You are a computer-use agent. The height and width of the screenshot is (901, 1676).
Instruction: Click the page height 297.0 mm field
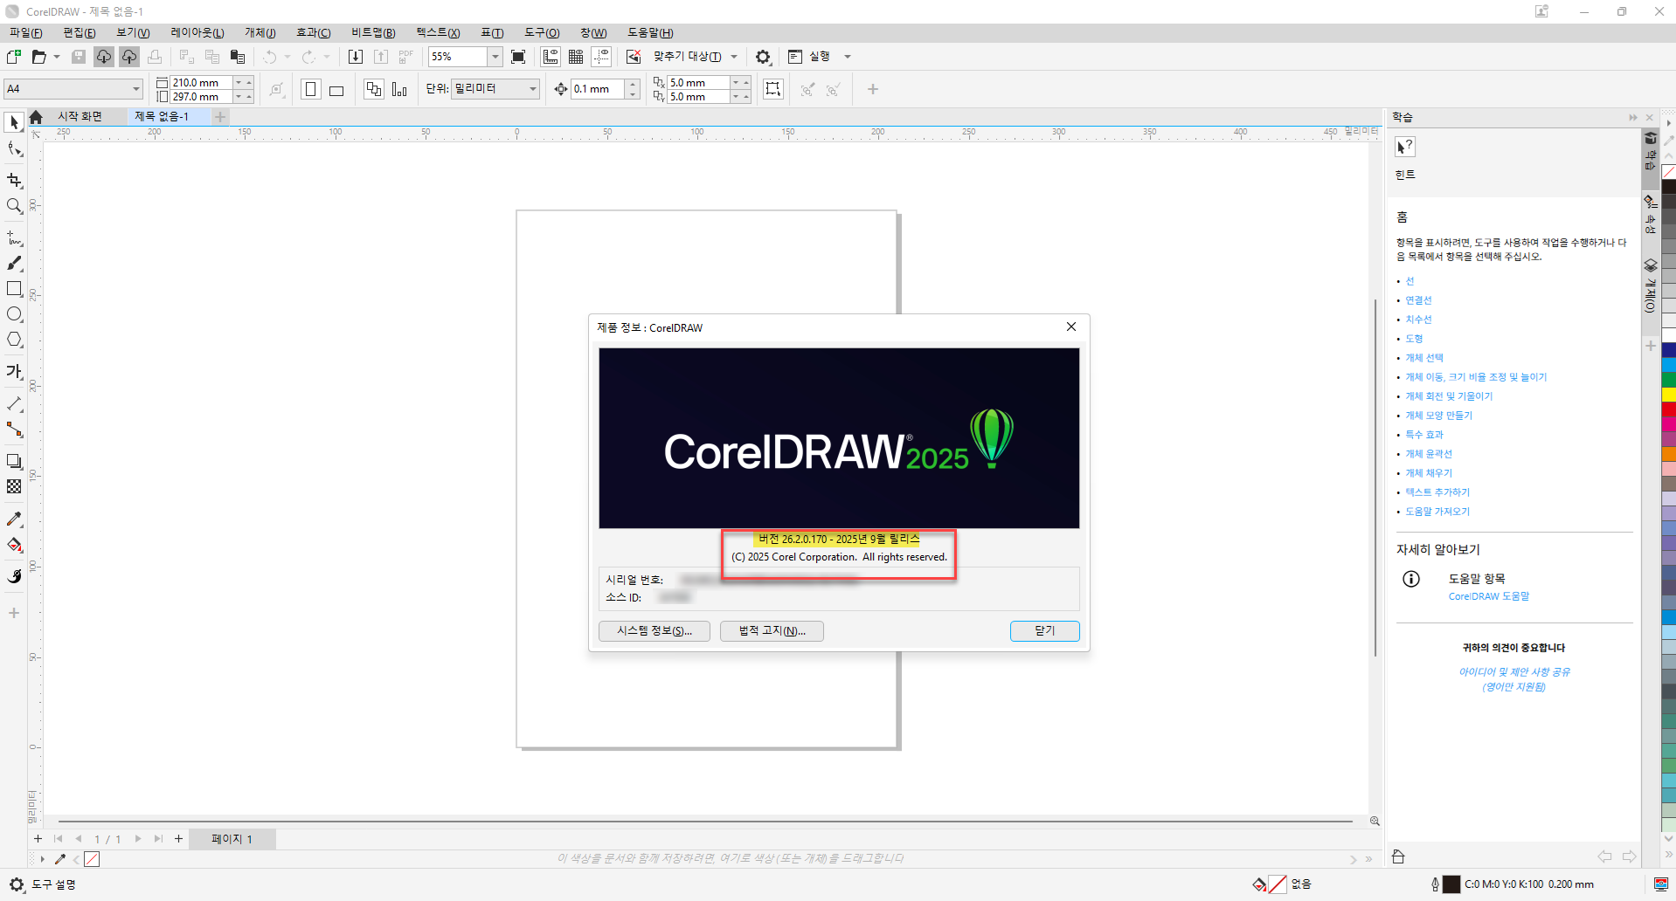(x=201, y=97)
